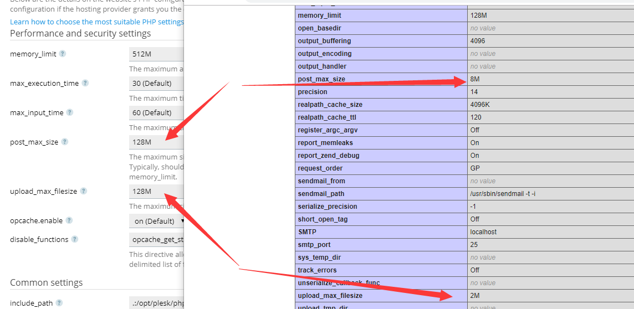Click the opcache.enable help icon
This screenshot has width=634, height=309.
click(69, 221)
